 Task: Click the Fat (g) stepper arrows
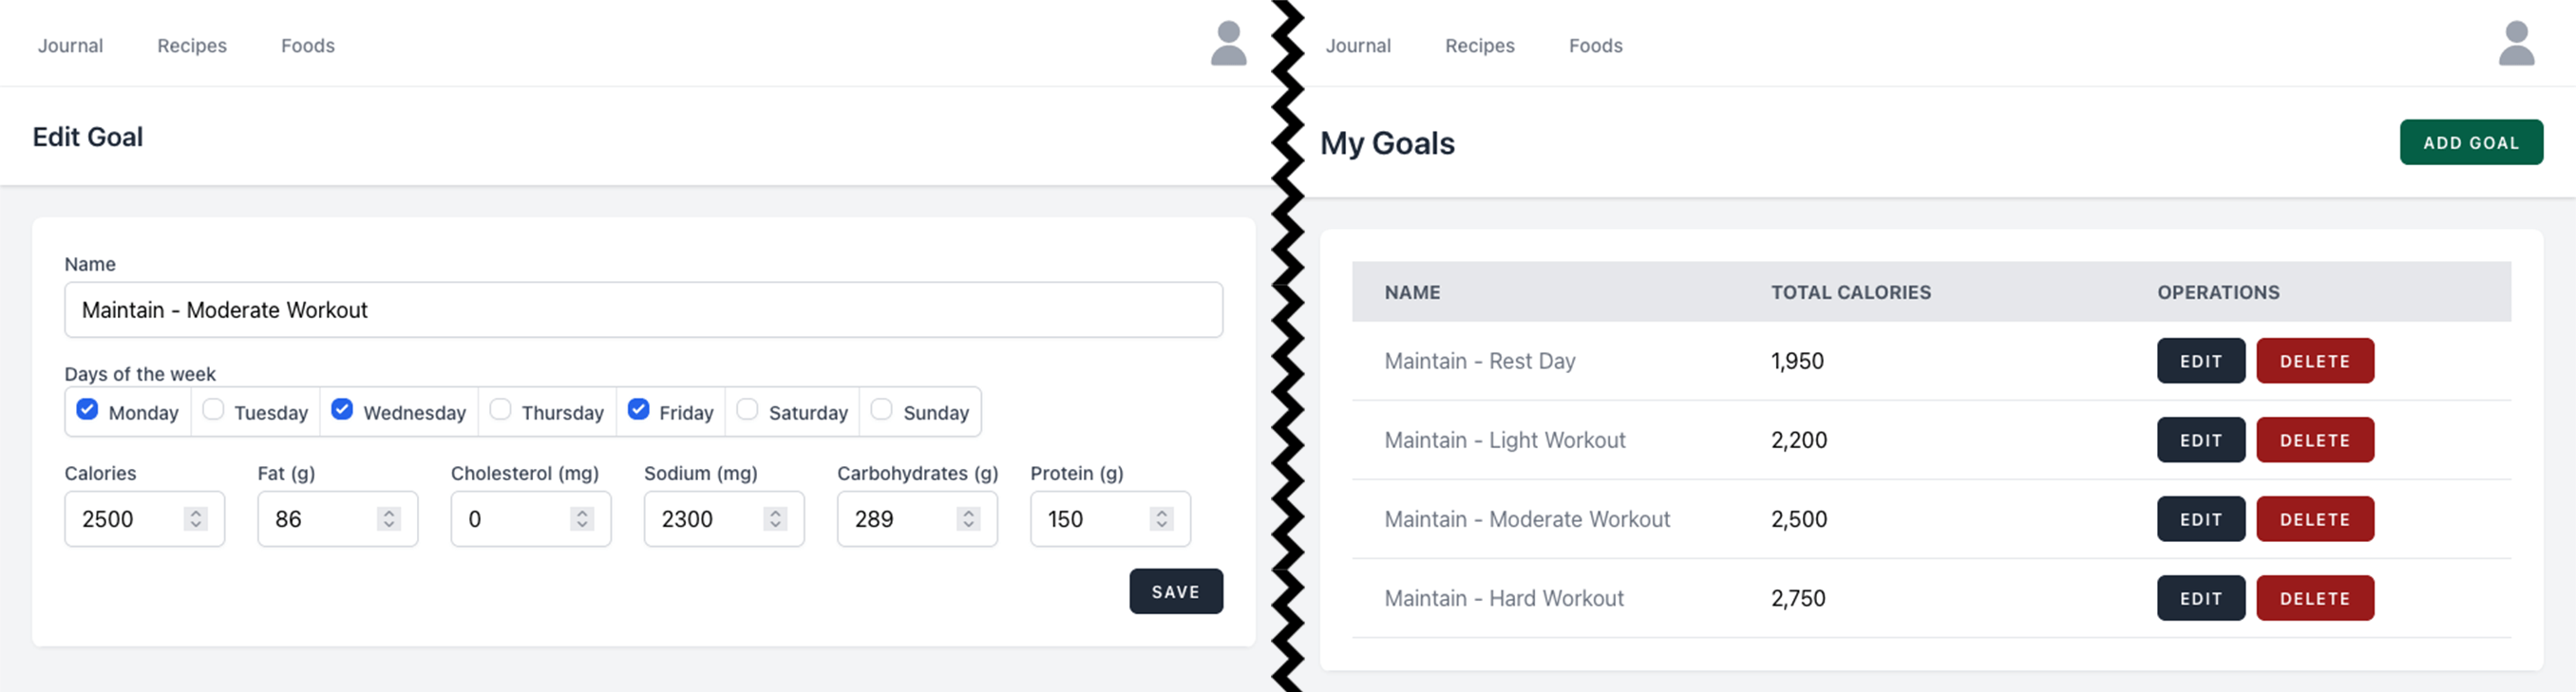pos(389,519)
